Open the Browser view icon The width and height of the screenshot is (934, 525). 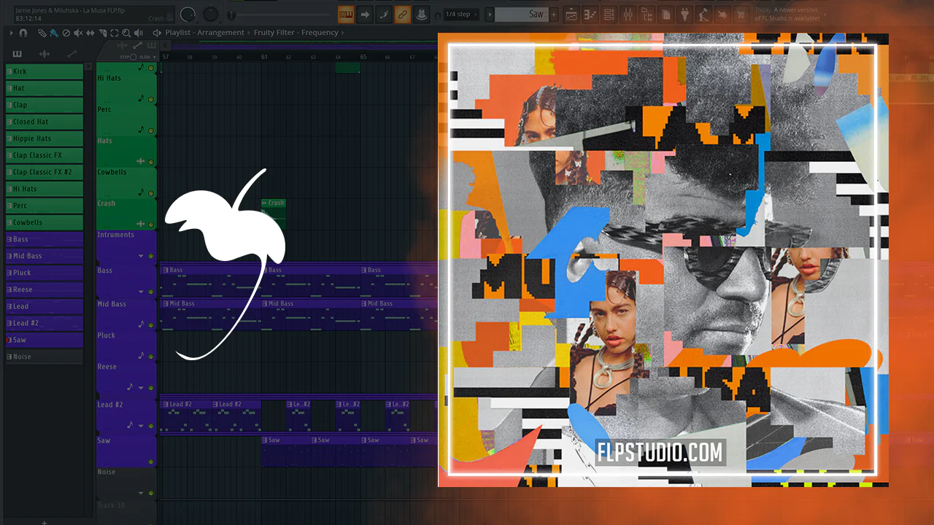click(x=647, y=14)
